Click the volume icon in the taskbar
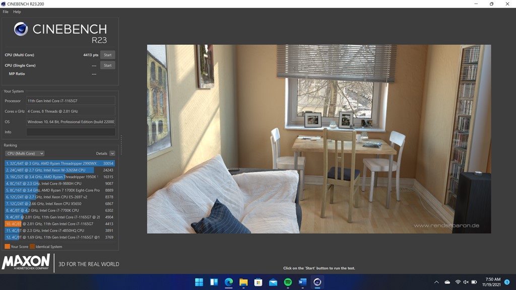 pyautogui.click(x=466, y=282)
